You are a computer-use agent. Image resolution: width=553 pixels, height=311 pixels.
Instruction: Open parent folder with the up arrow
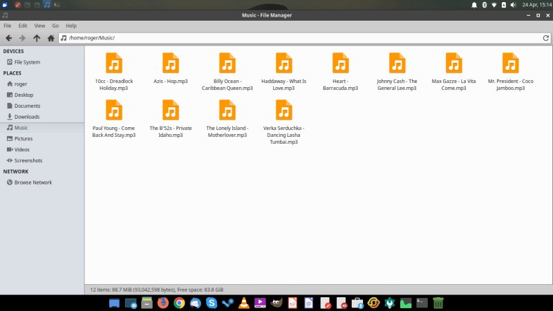pyautogui.click(x=37, y=38)
